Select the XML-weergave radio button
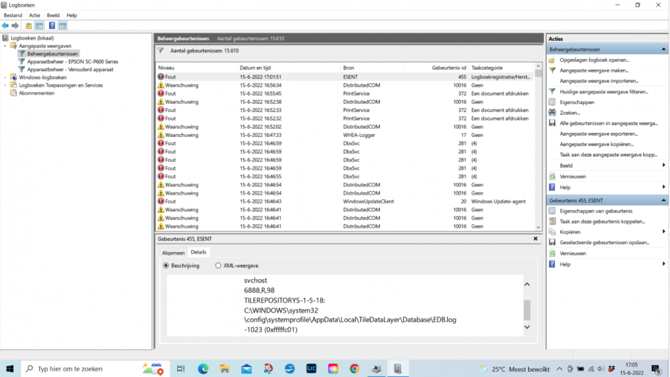 (218, 266)
